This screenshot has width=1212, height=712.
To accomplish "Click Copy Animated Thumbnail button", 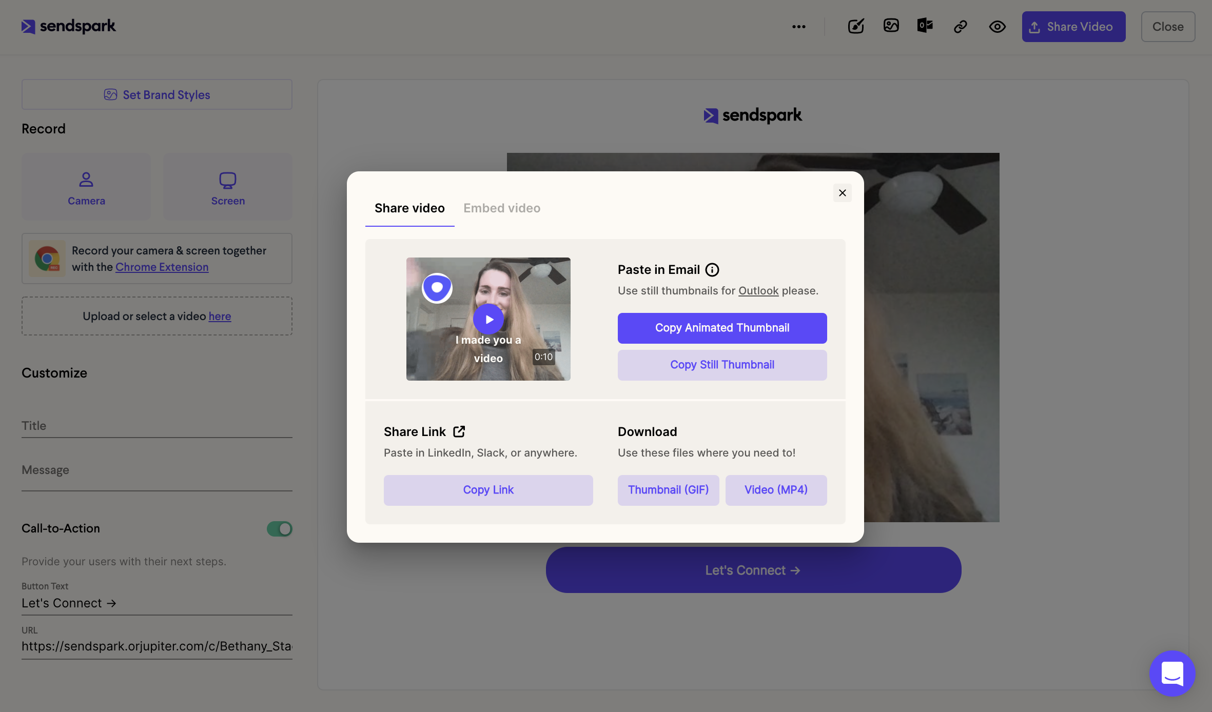I will (x=722, y=328).
